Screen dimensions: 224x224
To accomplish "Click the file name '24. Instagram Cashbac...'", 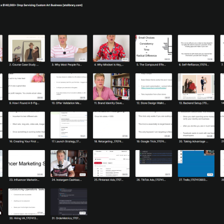I will [67, 180].
